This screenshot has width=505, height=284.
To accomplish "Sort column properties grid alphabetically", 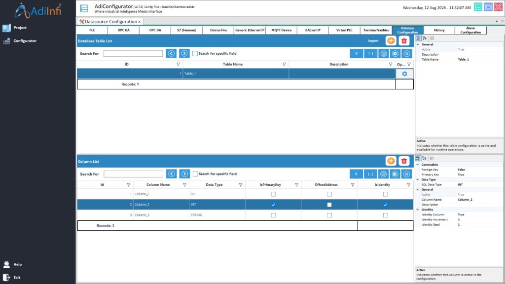I will pyautogui.click(x=425, y=158).
